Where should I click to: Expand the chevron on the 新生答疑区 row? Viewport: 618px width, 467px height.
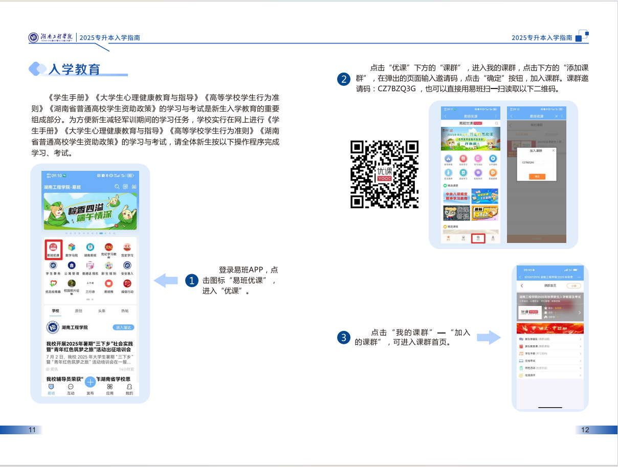tap(581, 339)
